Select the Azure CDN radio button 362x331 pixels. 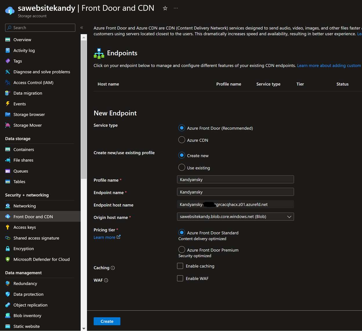point(182,140)
